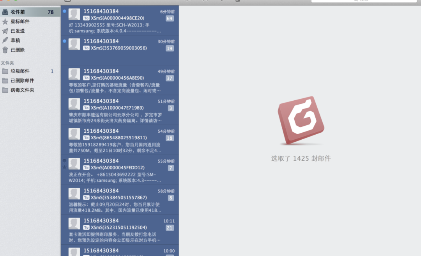Click the folder icon beside 垃圾邮件
Image resolution: width=421 pixels, height=256 pixels.
point(5,71)
